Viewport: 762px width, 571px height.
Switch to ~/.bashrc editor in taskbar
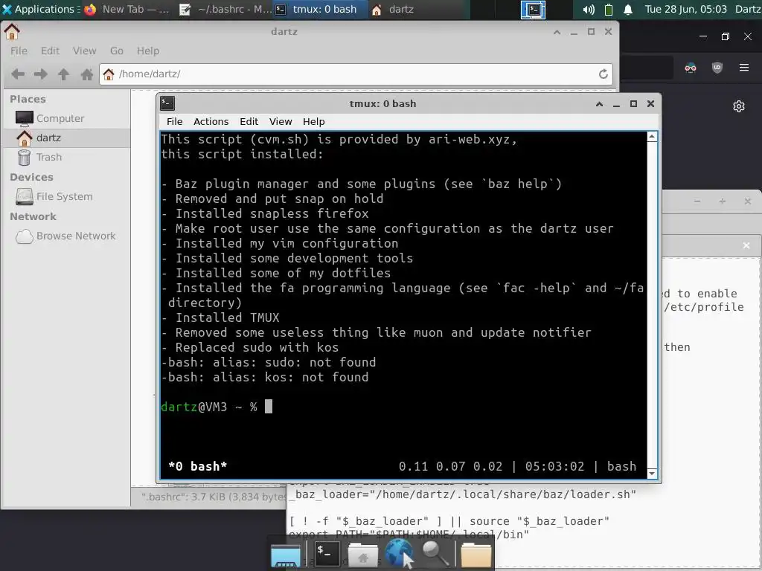[225, 9]
